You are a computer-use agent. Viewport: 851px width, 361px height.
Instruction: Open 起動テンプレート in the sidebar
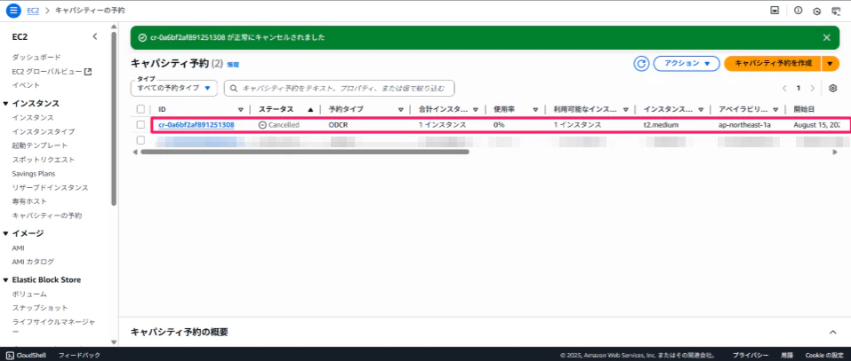40,145
